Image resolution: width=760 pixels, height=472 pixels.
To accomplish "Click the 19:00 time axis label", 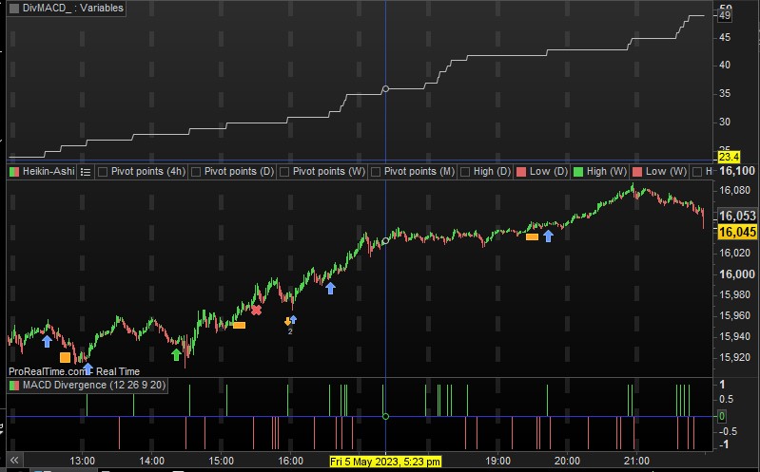I will 497,461.
